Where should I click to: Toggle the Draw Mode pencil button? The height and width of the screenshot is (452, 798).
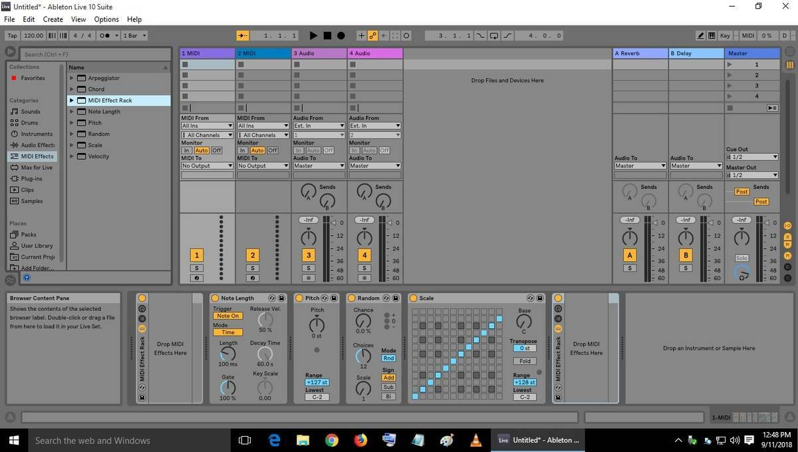click(x=701, y=35)
